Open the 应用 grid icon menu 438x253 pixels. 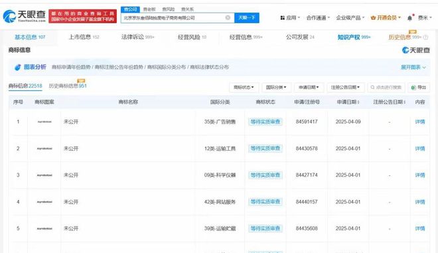point(283,18)
